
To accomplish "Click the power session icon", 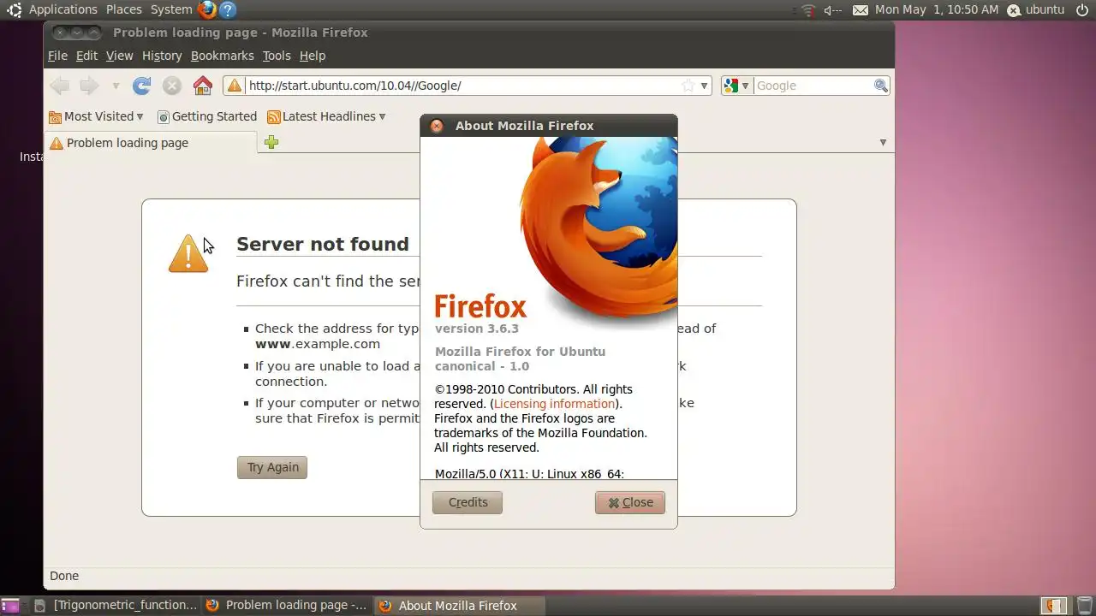I will pyautogui.click(x=1082, y=10).
